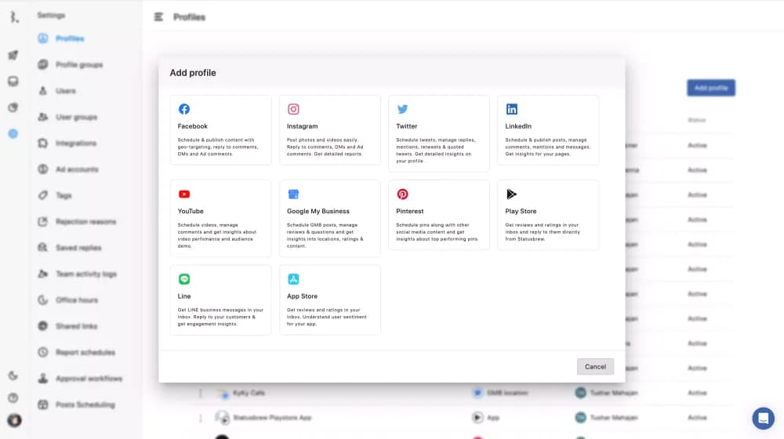Click the Play Store description text
784x439 pixels.
pos(543,232)
